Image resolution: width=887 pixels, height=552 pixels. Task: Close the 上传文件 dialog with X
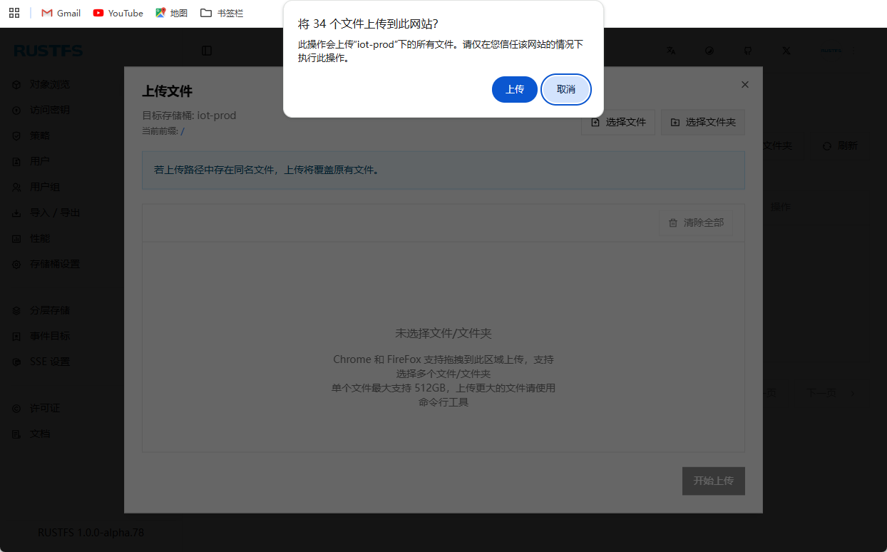point(745,84)
